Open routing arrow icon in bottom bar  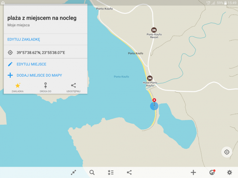click(x=74, y=173)
